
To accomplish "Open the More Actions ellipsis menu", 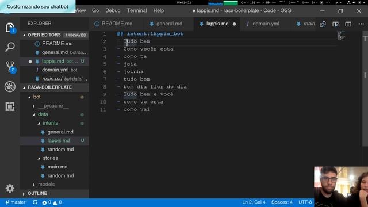I will (x=361, y=24).
